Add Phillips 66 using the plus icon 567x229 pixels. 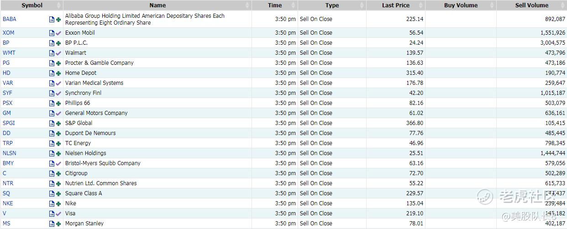pyautogui.click(x=58, y=103)
